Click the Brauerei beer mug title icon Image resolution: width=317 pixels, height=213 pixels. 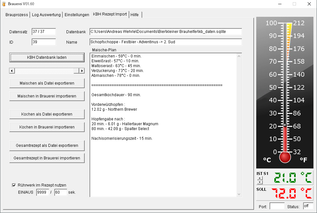pyautogui.click(x=4, y=4)
